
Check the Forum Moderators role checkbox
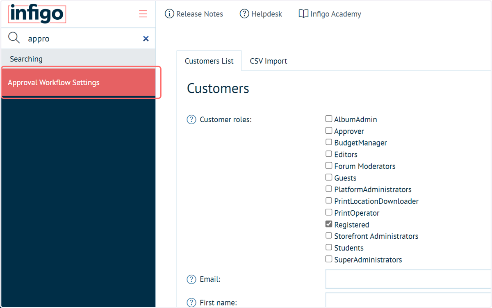tap(329, 166)
